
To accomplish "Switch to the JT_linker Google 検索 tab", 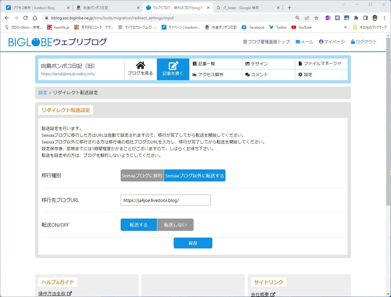I will pos(248,8).
